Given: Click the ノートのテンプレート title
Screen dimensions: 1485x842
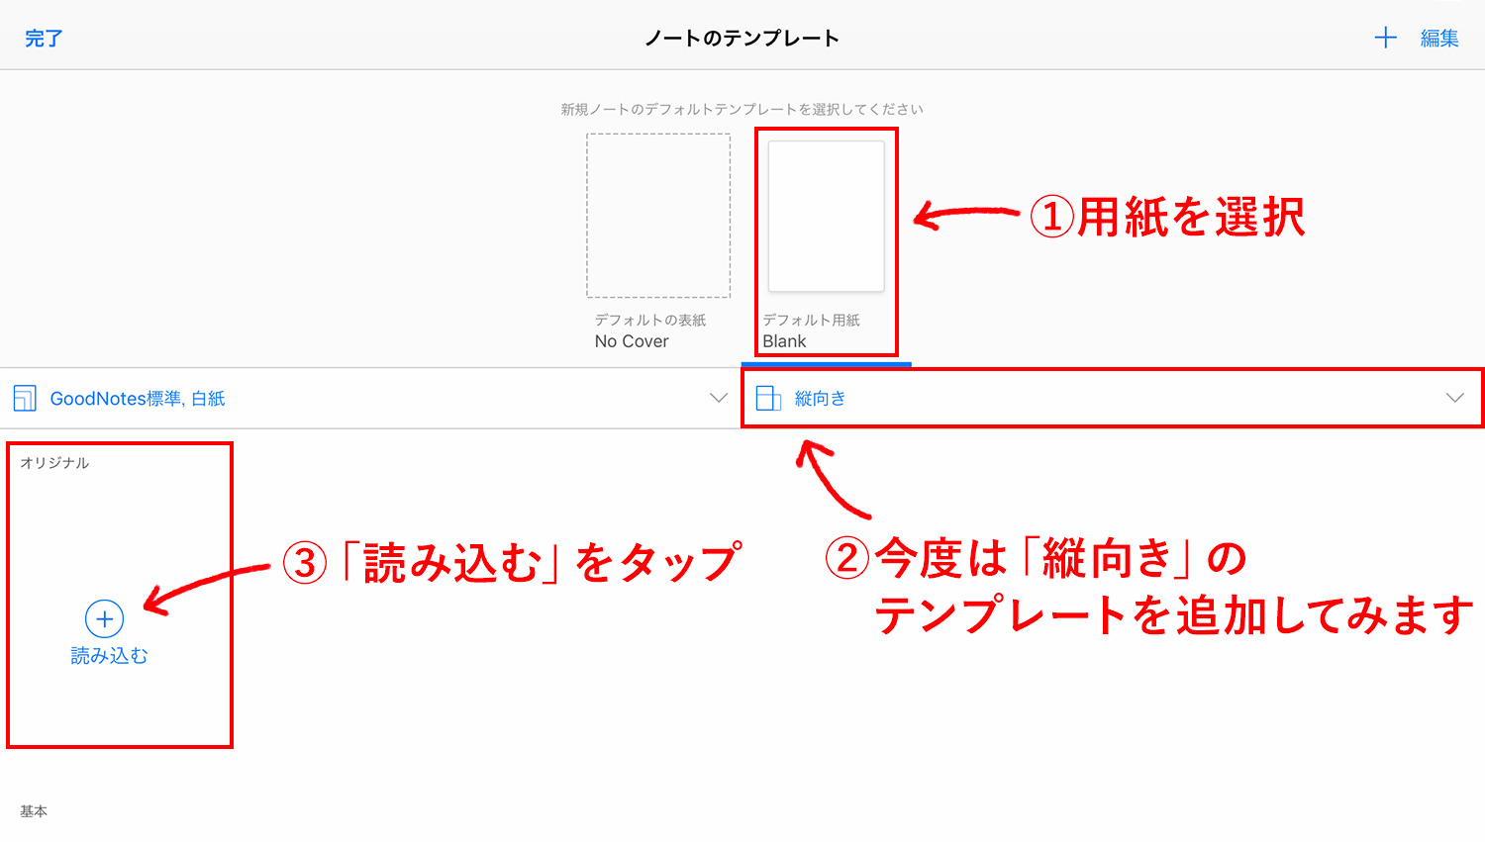Looking at the screenshot, I should [x=742, y=39].
